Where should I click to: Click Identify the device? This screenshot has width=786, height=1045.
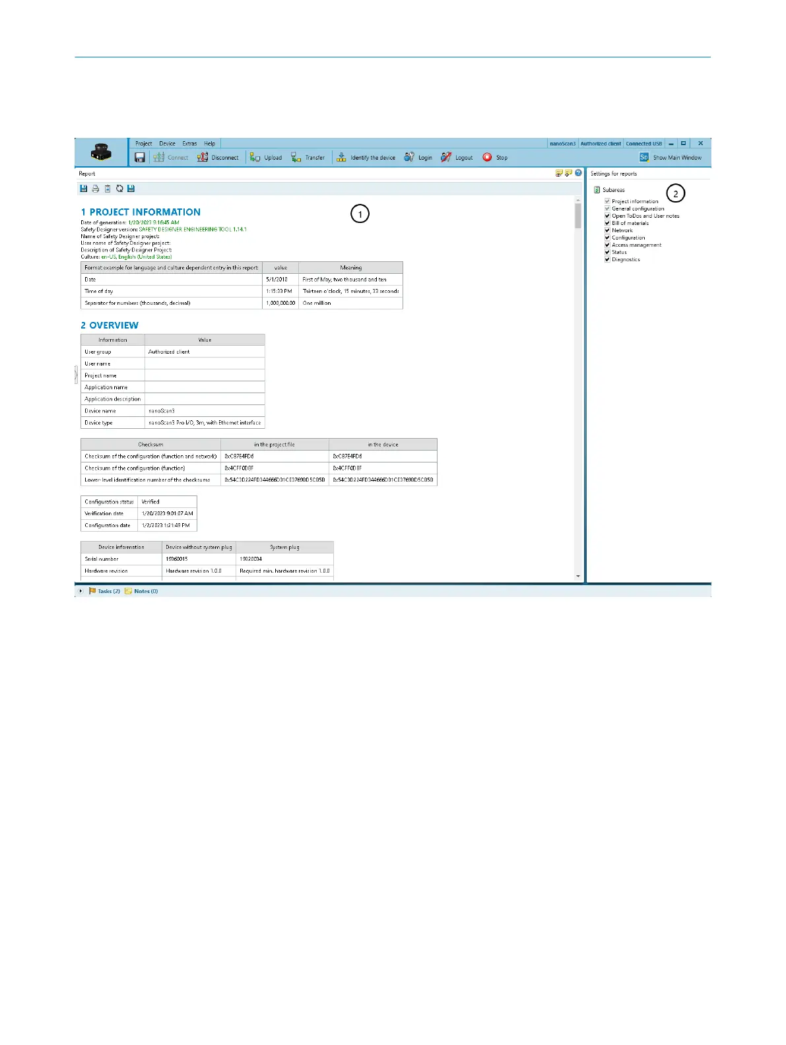point(366,157)
